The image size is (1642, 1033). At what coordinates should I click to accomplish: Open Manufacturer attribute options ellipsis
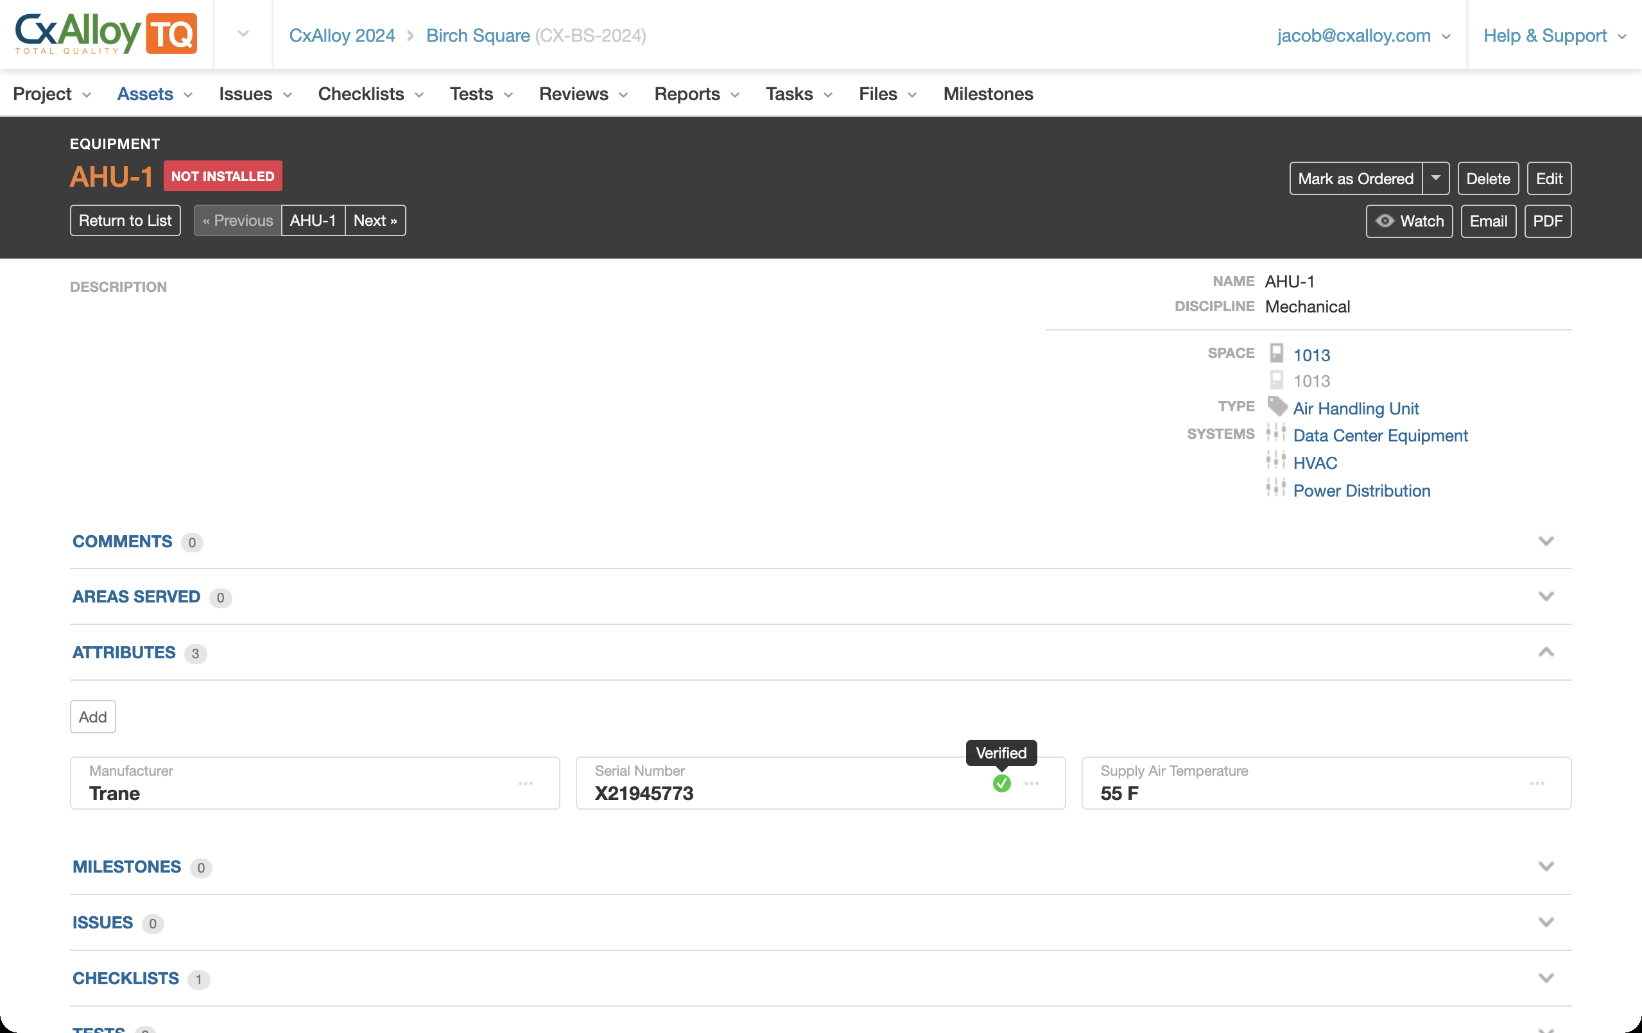(x=525, y=783)
